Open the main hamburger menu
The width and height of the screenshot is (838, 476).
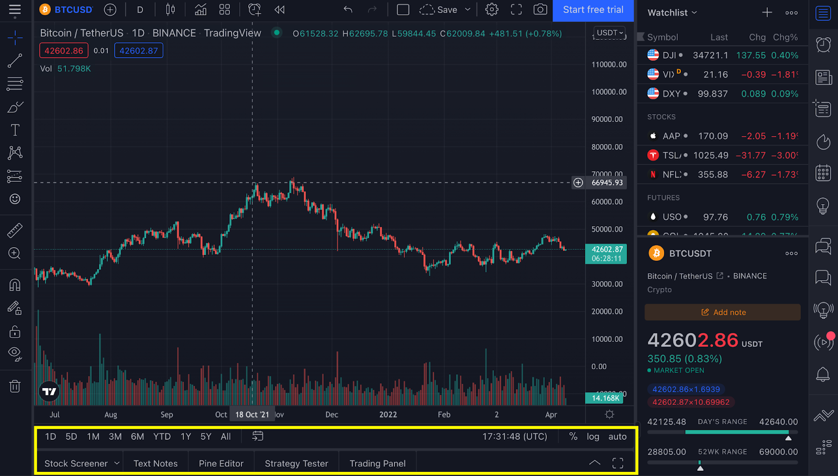[15, 9]
